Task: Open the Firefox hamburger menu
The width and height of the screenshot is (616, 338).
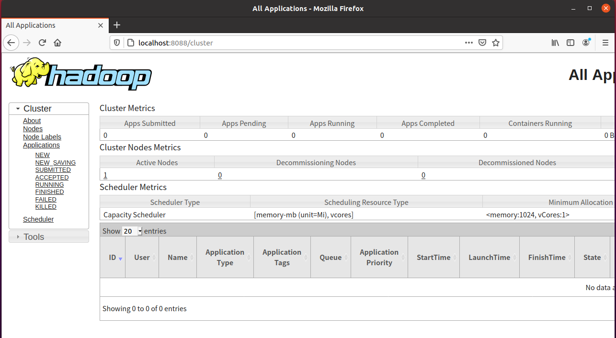Action: point(605,43)
